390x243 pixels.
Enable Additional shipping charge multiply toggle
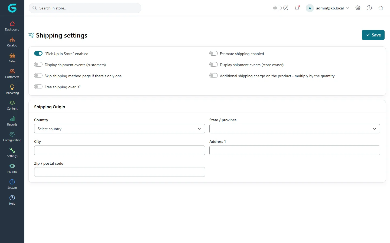213,76
